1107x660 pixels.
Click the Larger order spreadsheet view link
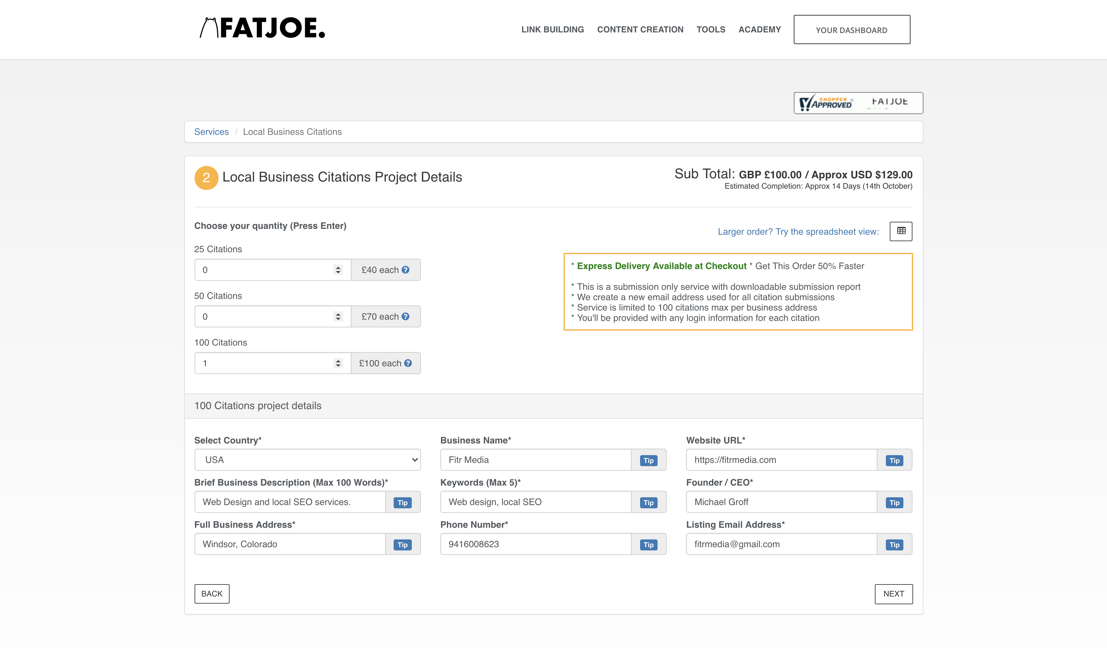click(798, 232)
